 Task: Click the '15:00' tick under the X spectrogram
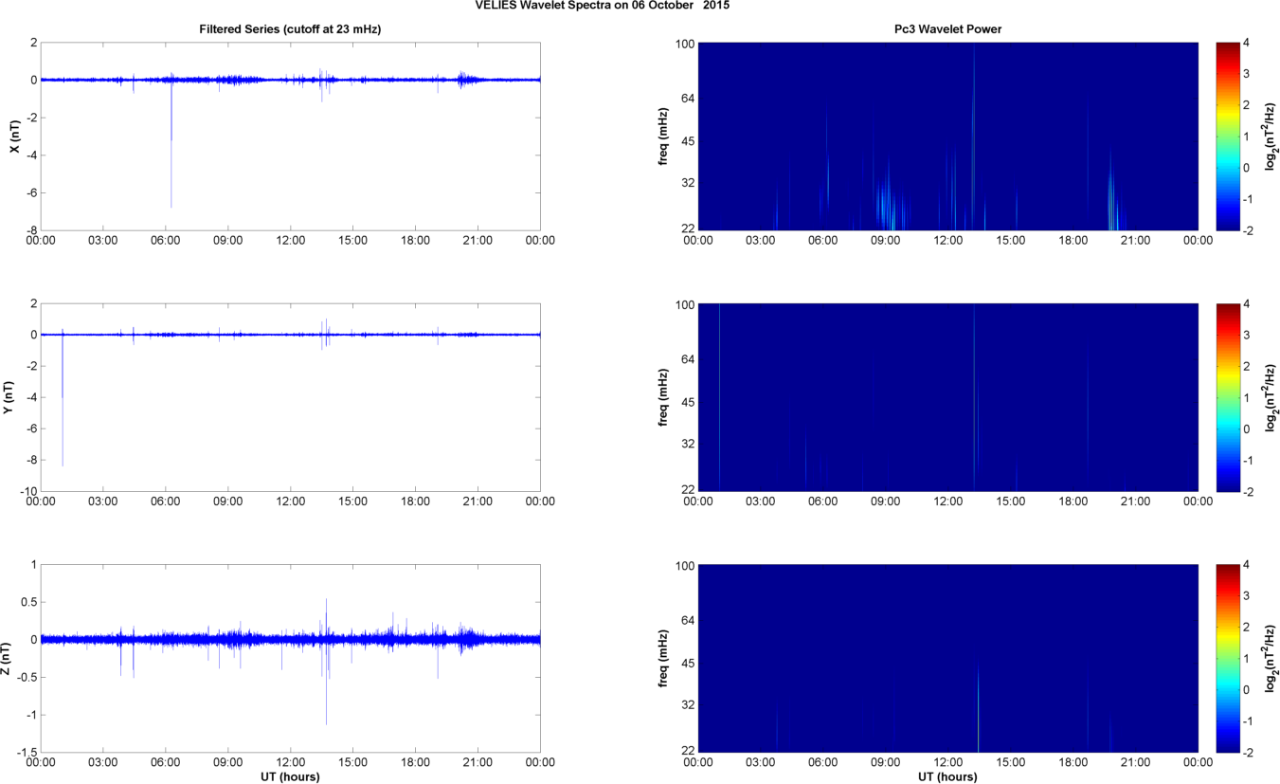click(1011, 241)
